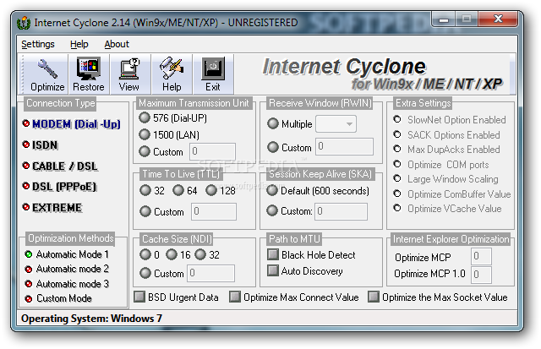Select TTL value 64
541x349 pixels.
pyautogui.click(x=185, y=190)
